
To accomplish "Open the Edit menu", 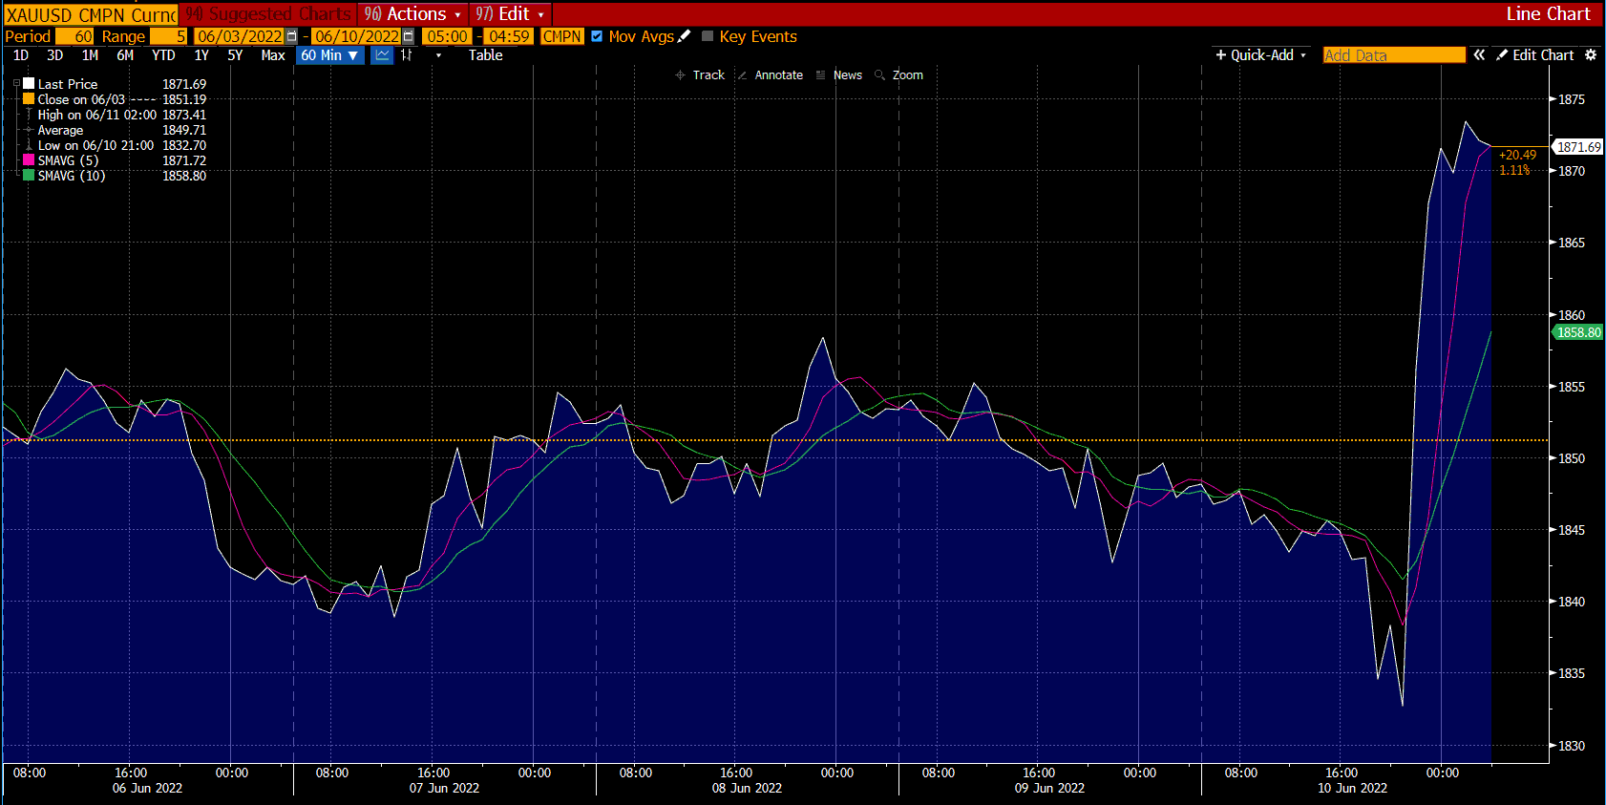I will [510, 14].
